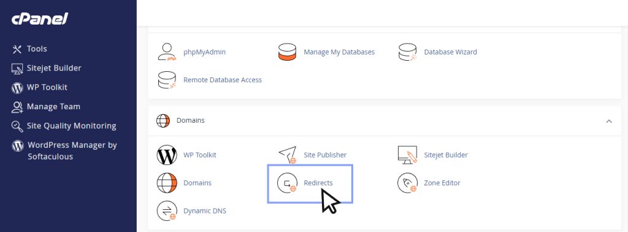Click the Redirects arrow icon
The width and height of the screenshot is (628, 232).
click(x=287, y=183)
